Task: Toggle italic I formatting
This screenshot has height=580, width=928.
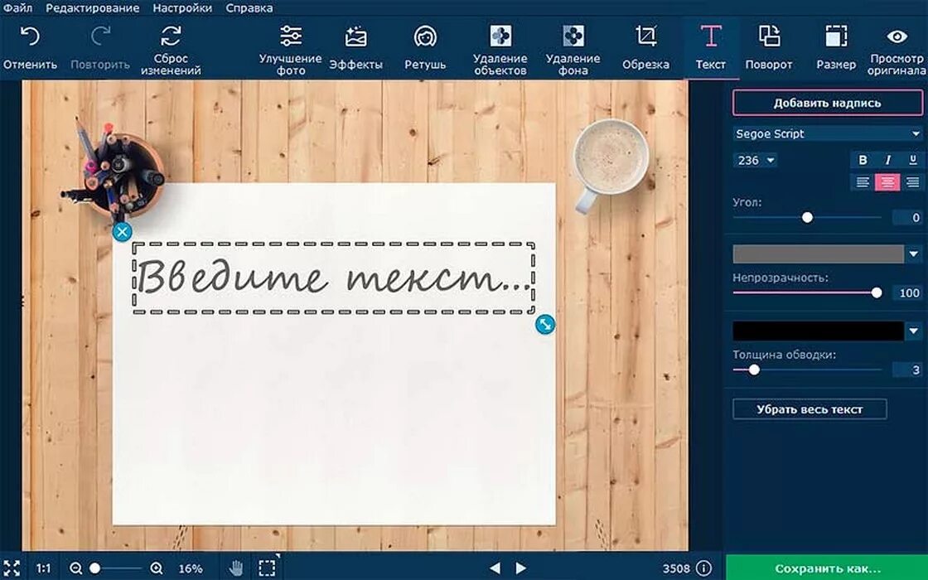Action: point(887,160)
